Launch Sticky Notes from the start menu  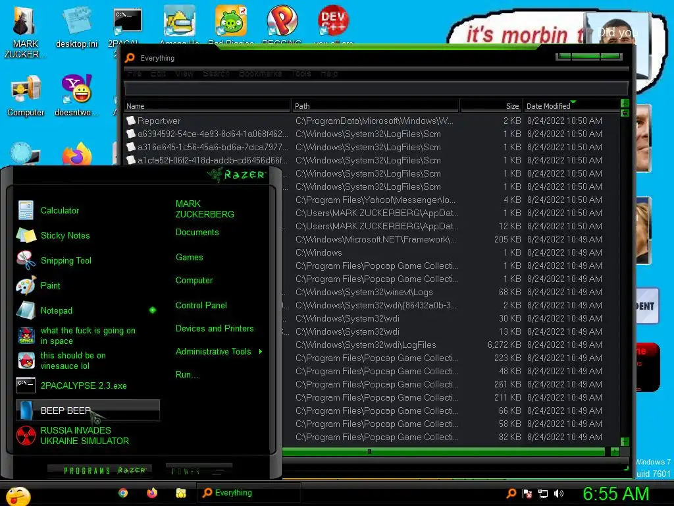point(86,235)
